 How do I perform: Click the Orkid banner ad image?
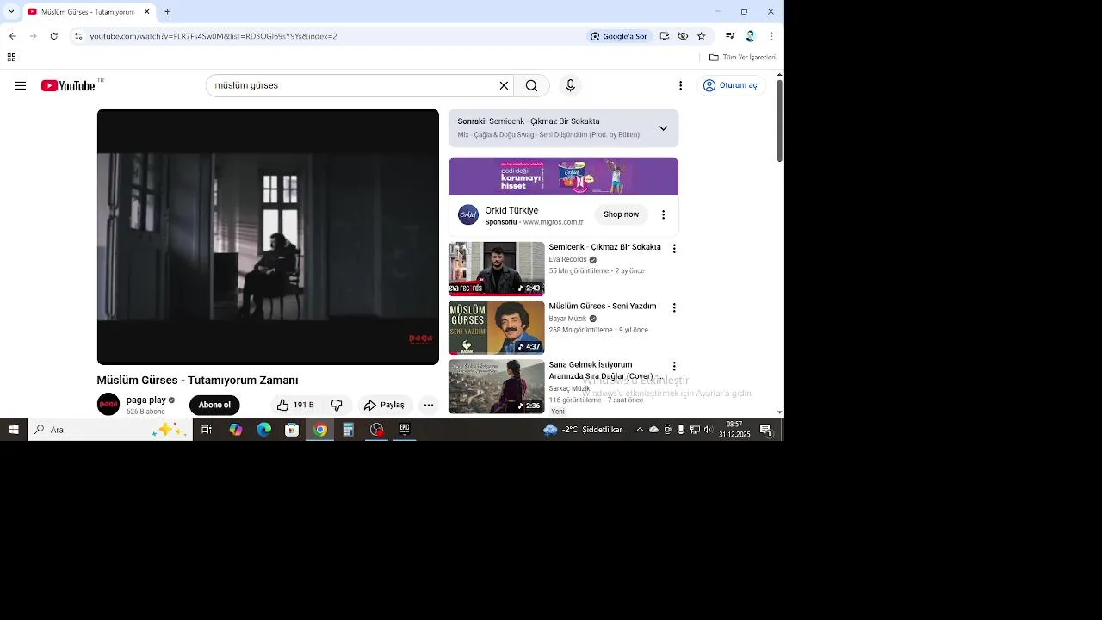[563, 177]
